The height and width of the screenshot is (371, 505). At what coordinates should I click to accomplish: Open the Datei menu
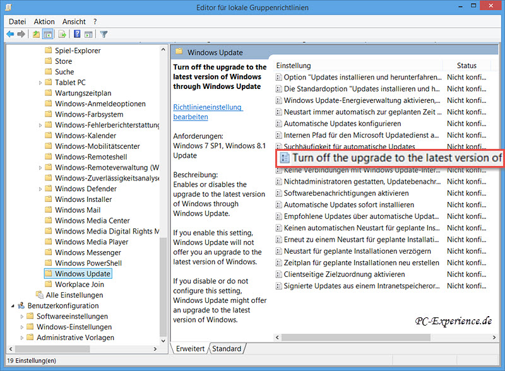click(17, 21)
